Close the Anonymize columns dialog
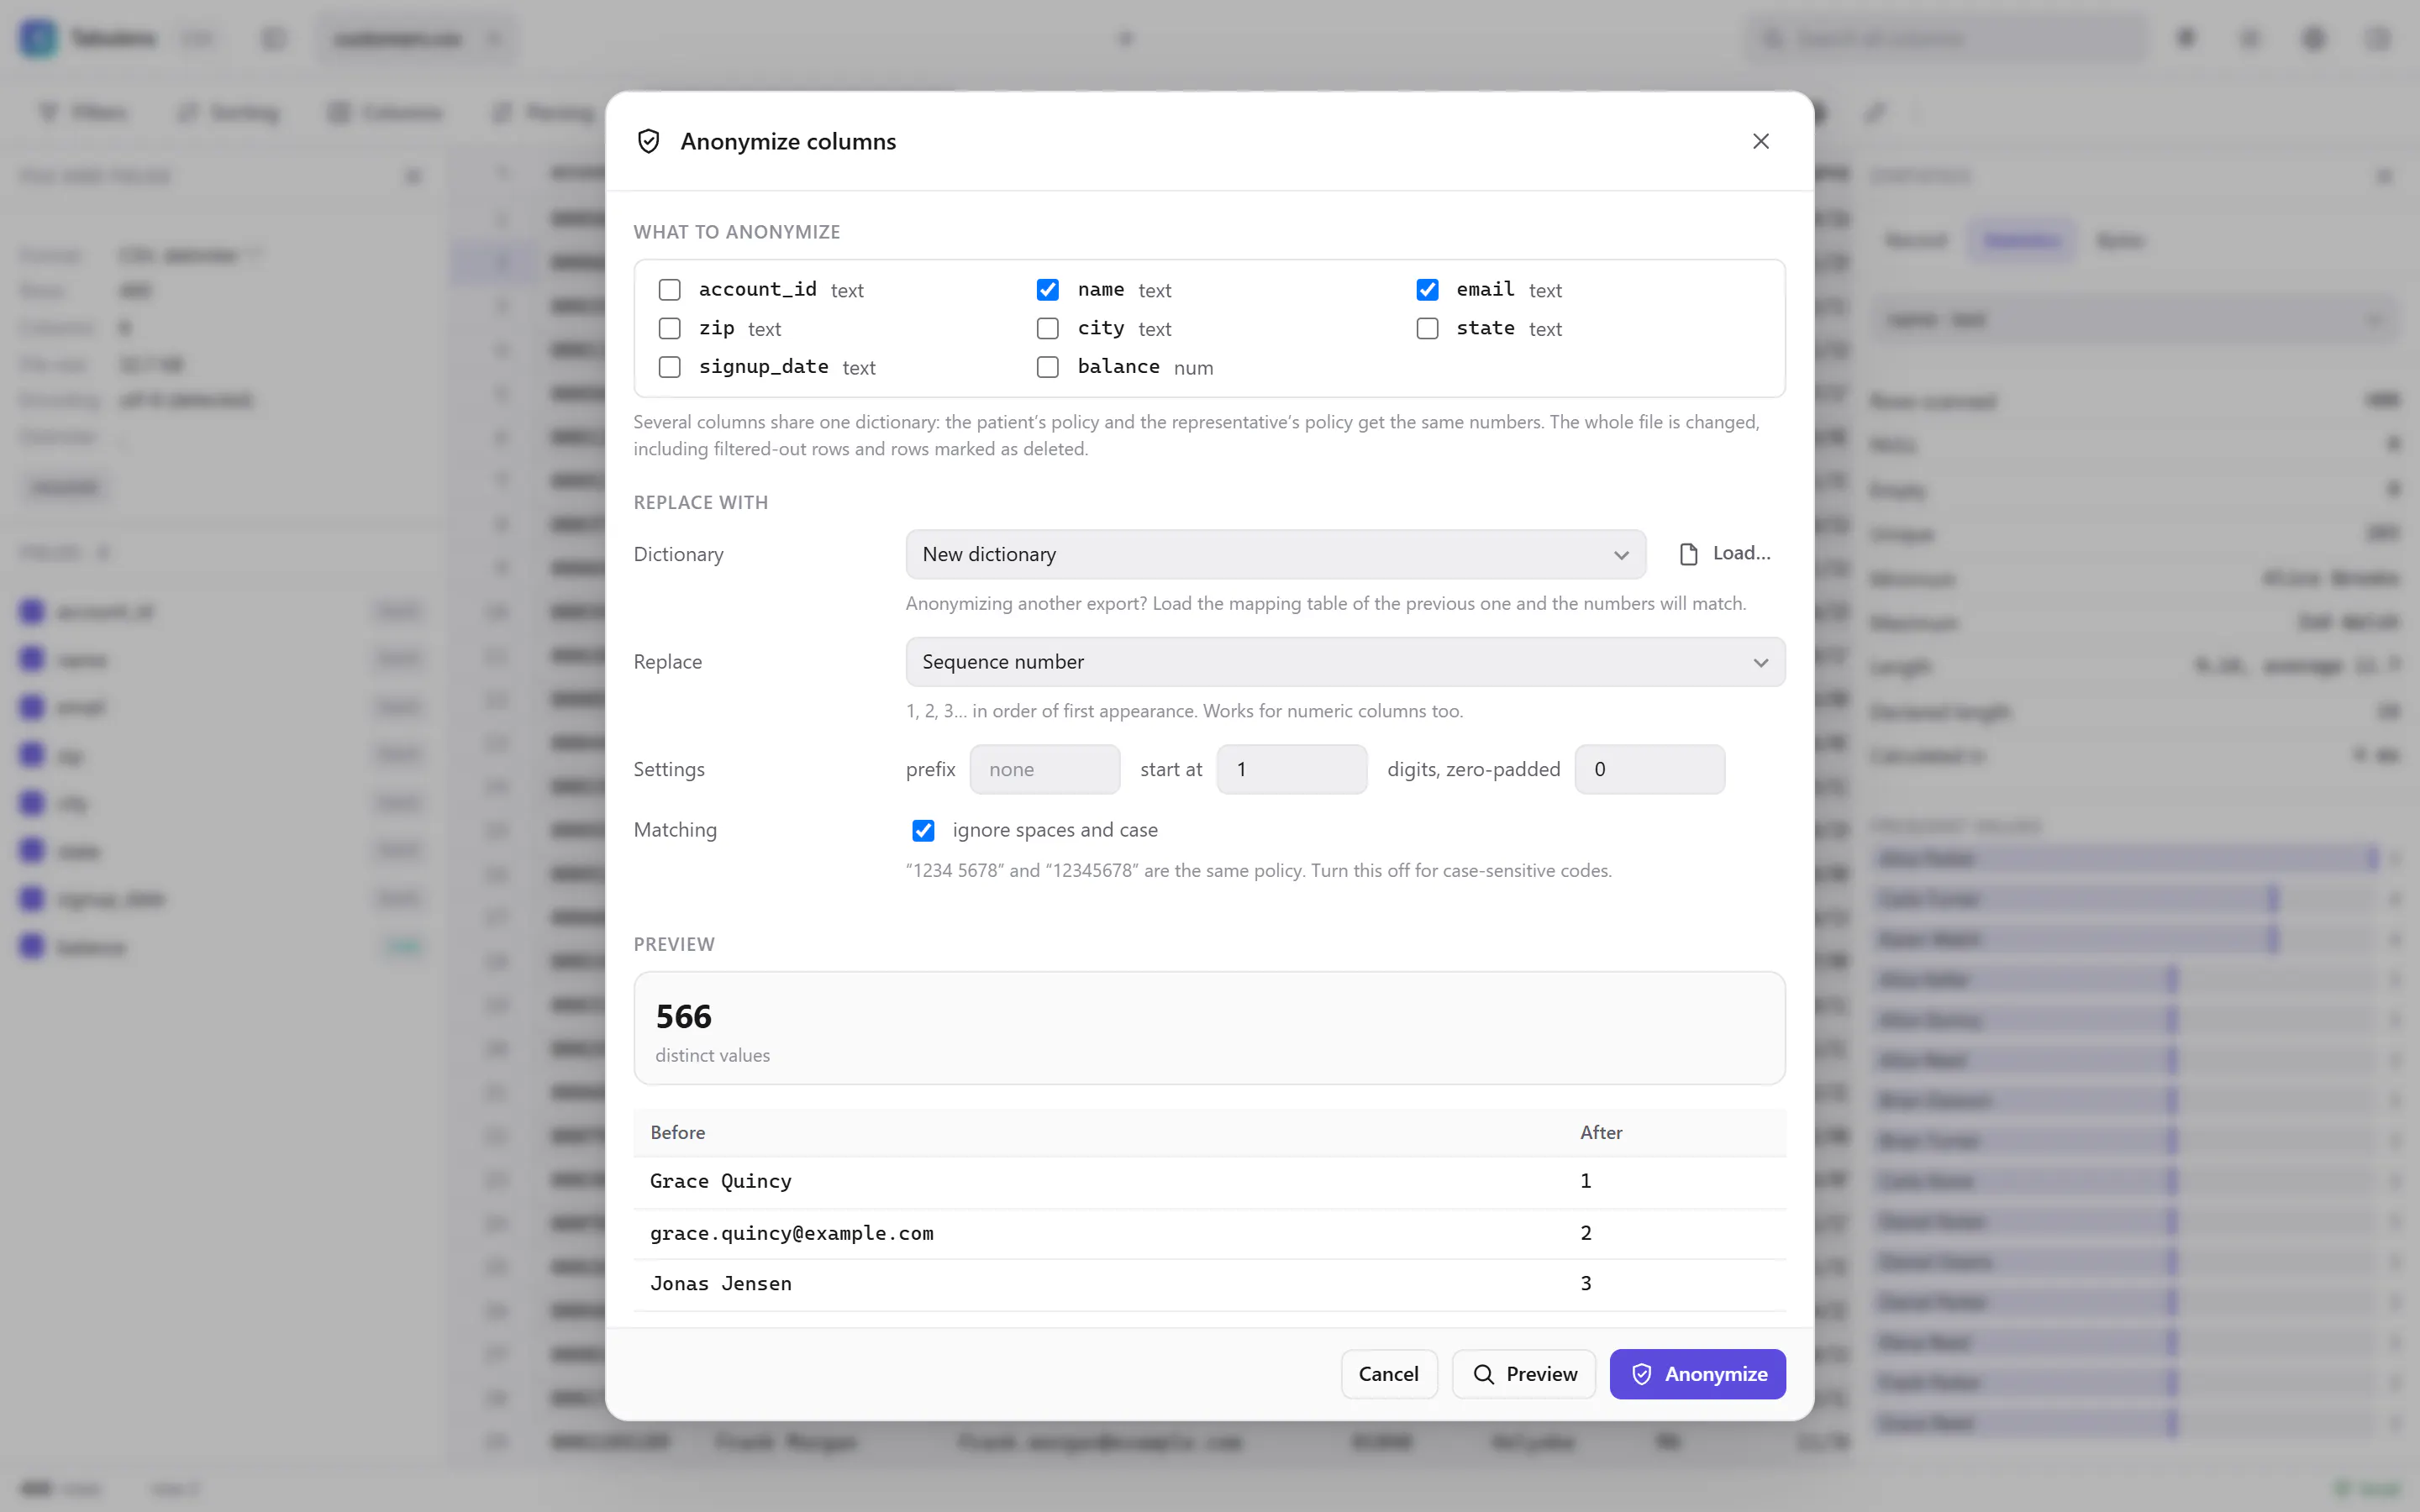2420x1512 pixels. click(1760, 141)
